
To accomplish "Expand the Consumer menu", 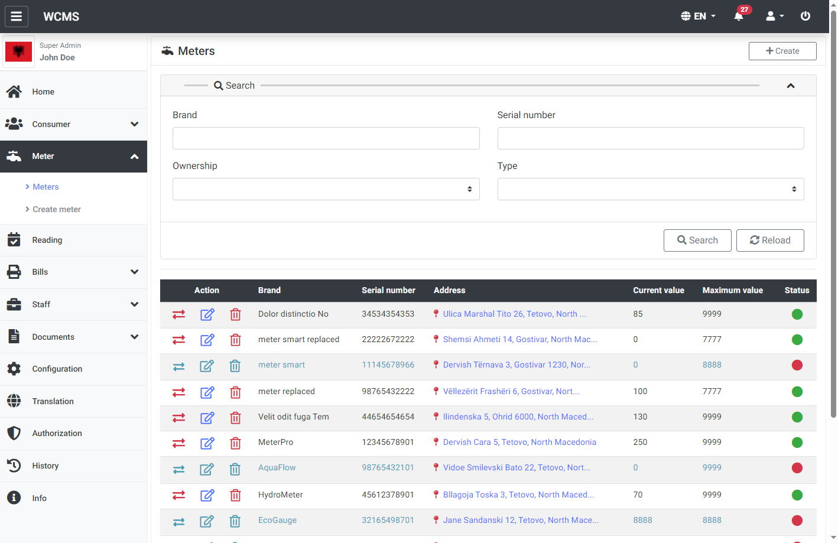I will coord(73,124).
